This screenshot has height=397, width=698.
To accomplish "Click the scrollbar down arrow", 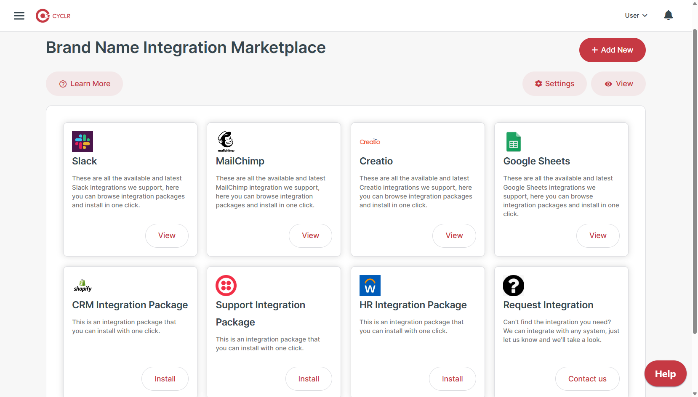I will tap(695, 394).
